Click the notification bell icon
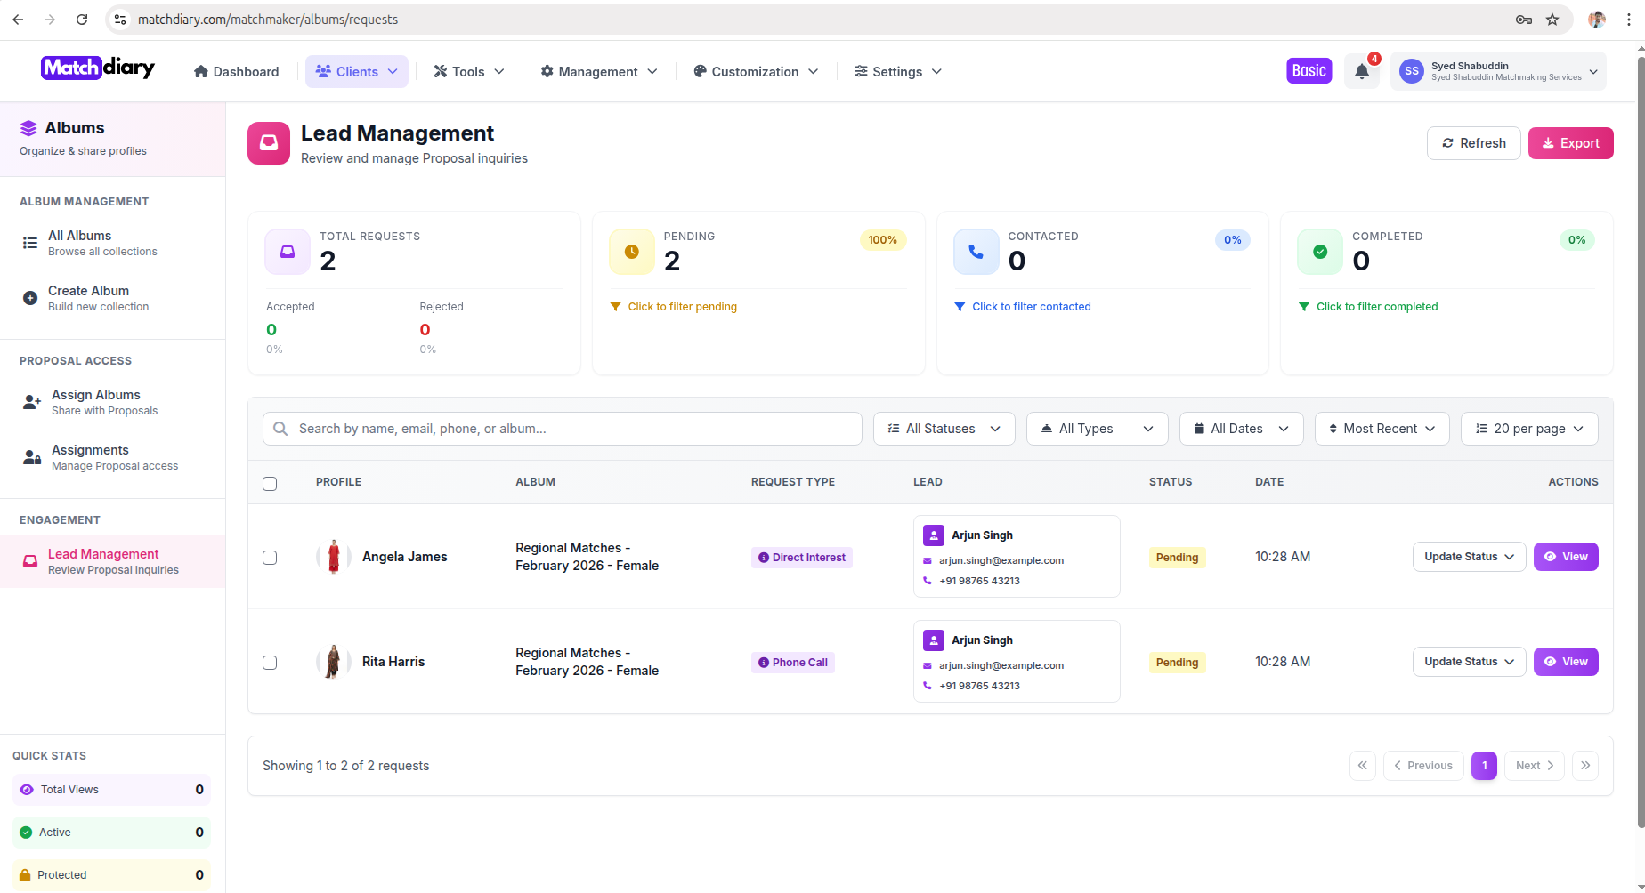1645x893 pixels. (1361, 72)
